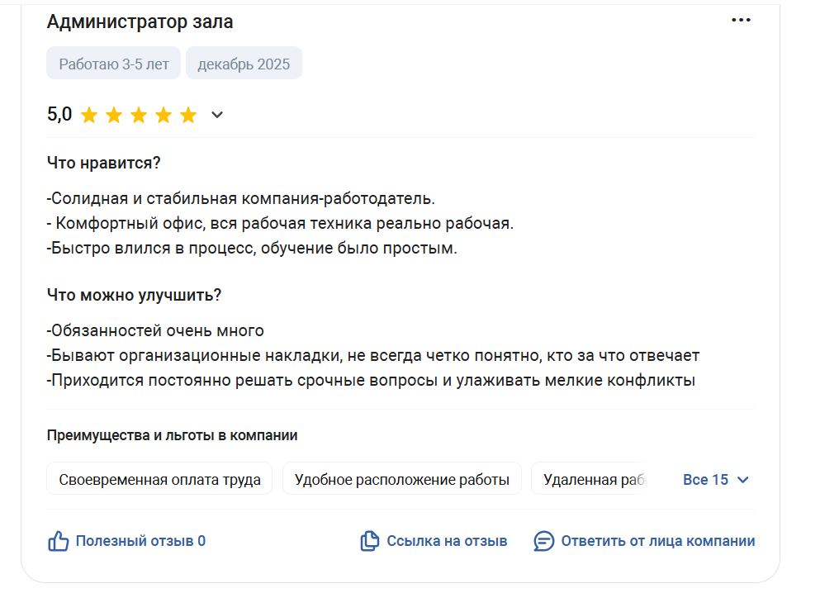Screen dimensions: 839x593
Task: Click the partially visible 'Удаленная работа' chip
Action: 593,479
